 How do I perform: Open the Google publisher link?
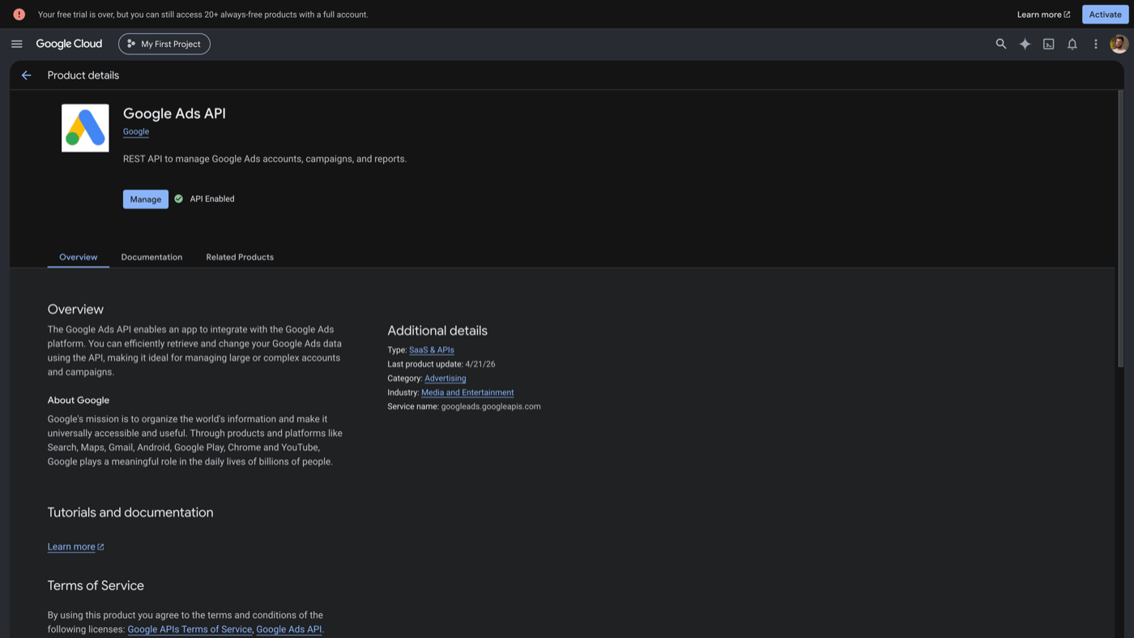coord(136,131)
